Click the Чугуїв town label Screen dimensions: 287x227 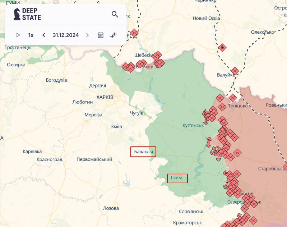[x=136, y=113]
